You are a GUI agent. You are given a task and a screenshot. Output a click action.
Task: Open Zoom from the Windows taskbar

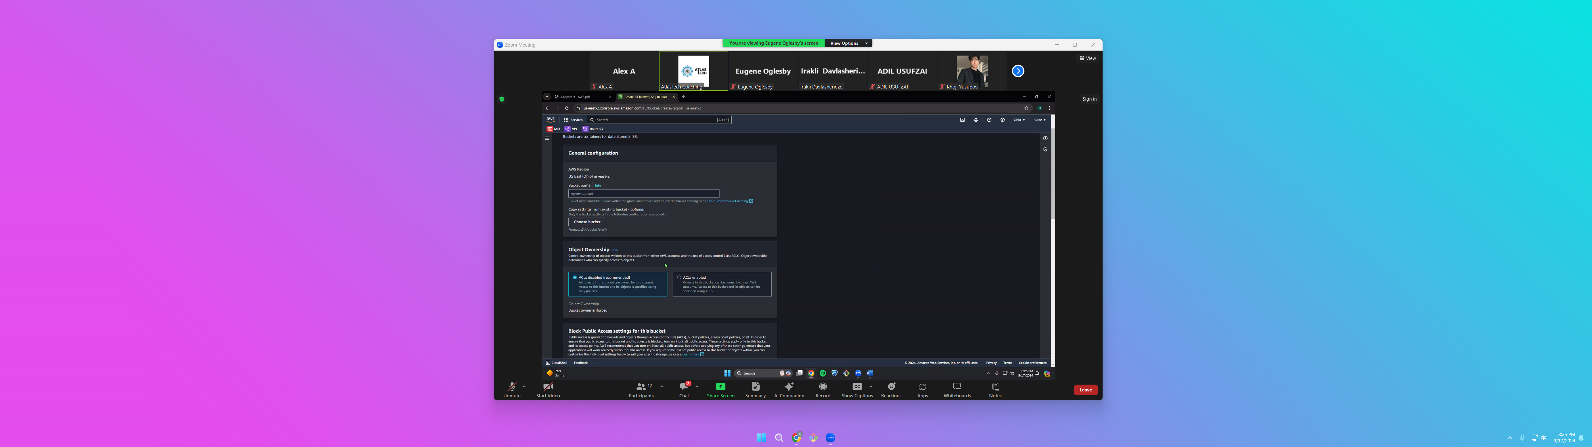coord(830,438)
